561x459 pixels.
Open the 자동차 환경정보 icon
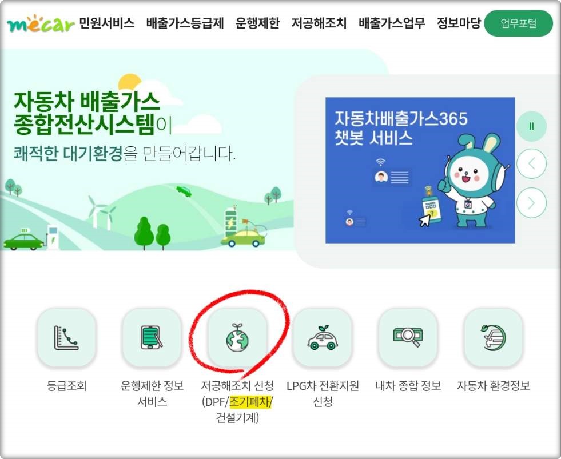click(493, 337)
